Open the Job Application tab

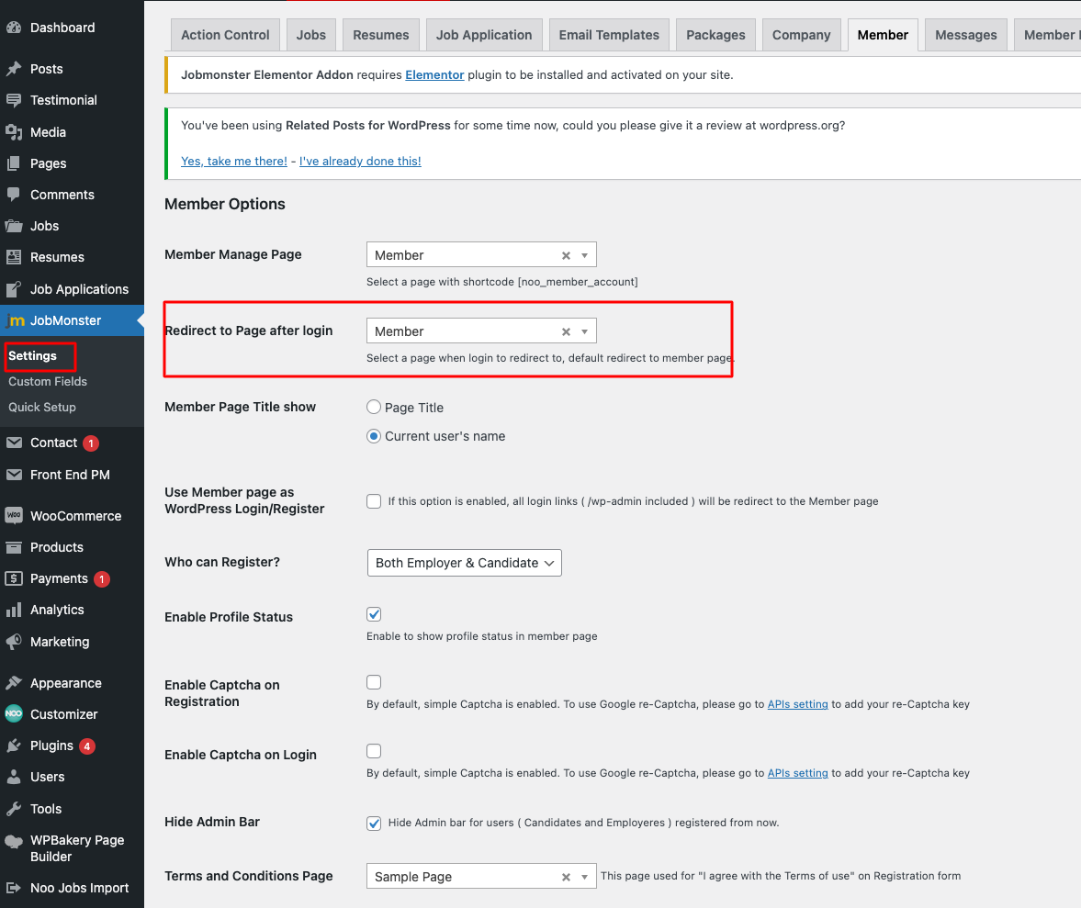(x=484, y=35)
